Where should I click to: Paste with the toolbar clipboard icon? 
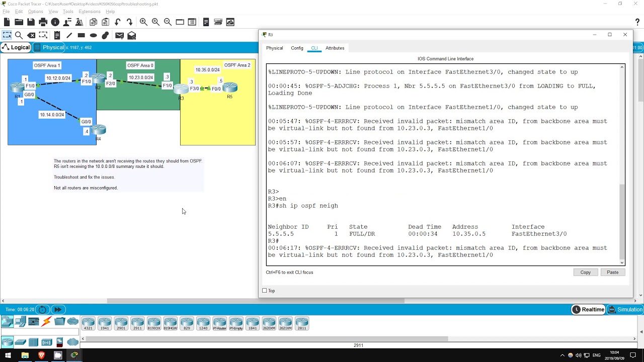[x=105, y=22]
